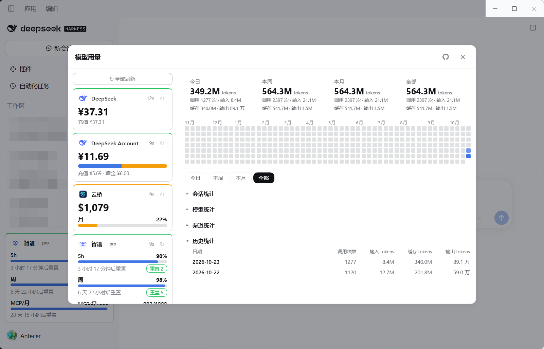Click the 智谱 周 98% progress bar
Viewport: 544px width, 349px height.
pyautogui.click(x=122, y=286)
